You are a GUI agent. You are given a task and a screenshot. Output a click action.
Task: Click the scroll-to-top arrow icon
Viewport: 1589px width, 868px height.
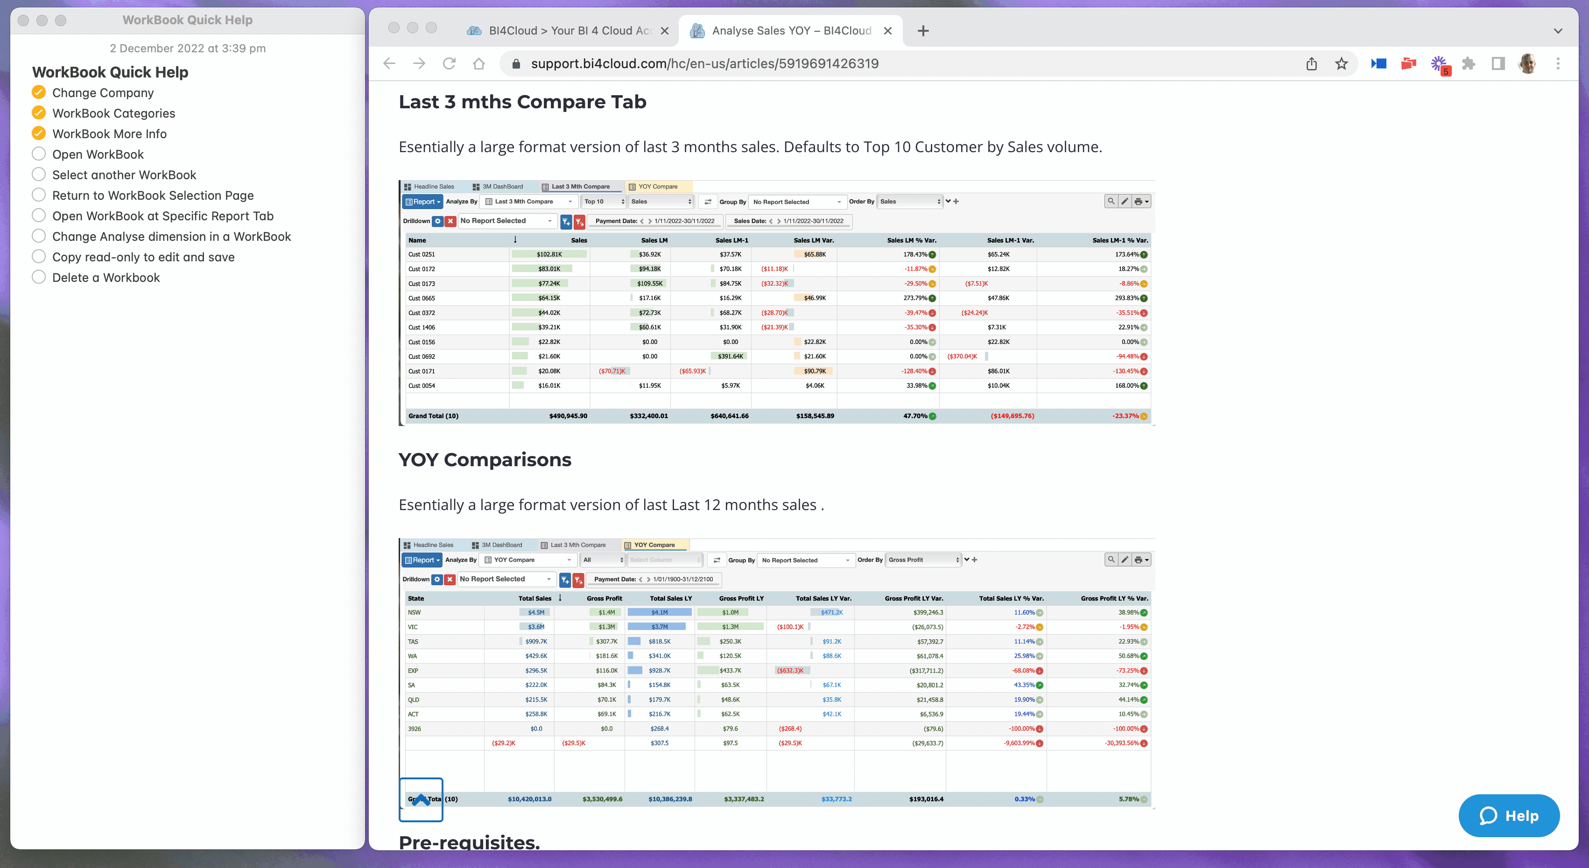click(421, 799)
